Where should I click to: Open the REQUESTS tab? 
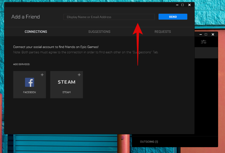click(x=162, y=32)
